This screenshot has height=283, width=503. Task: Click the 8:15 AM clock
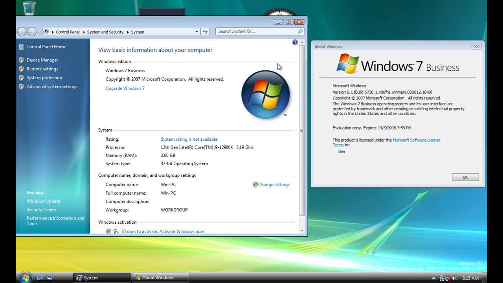pos(470,278)
